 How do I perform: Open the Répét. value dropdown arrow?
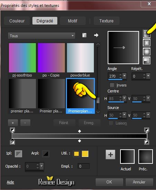click(148, 76)
